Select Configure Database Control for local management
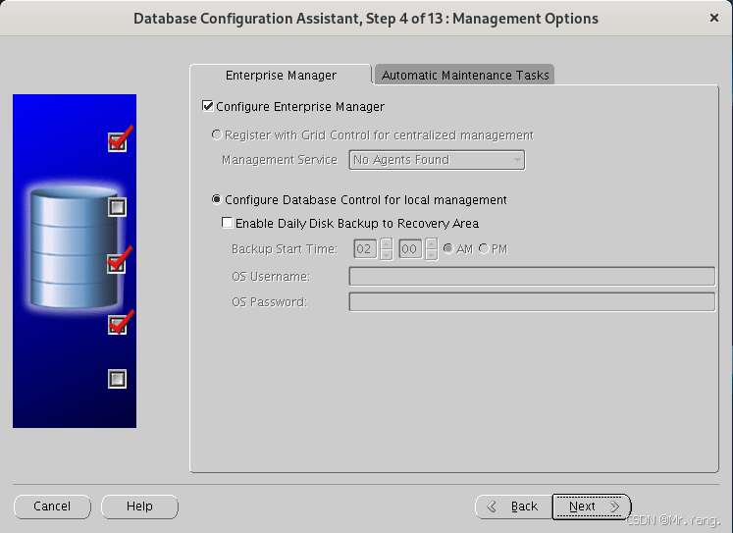 (217, 199)
